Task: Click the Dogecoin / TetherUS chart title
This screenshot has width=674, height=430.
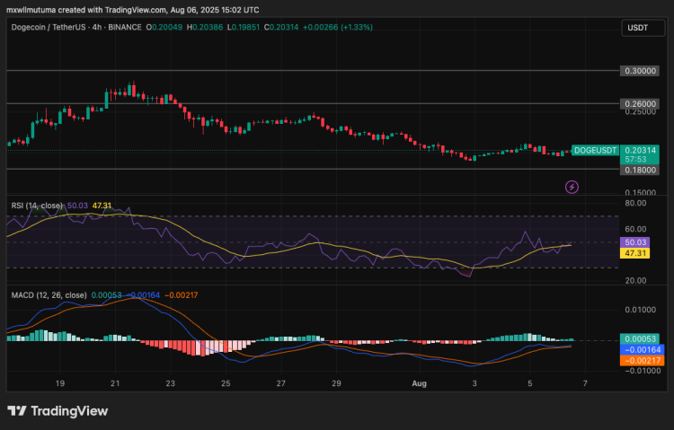Action: pos(50,27)
